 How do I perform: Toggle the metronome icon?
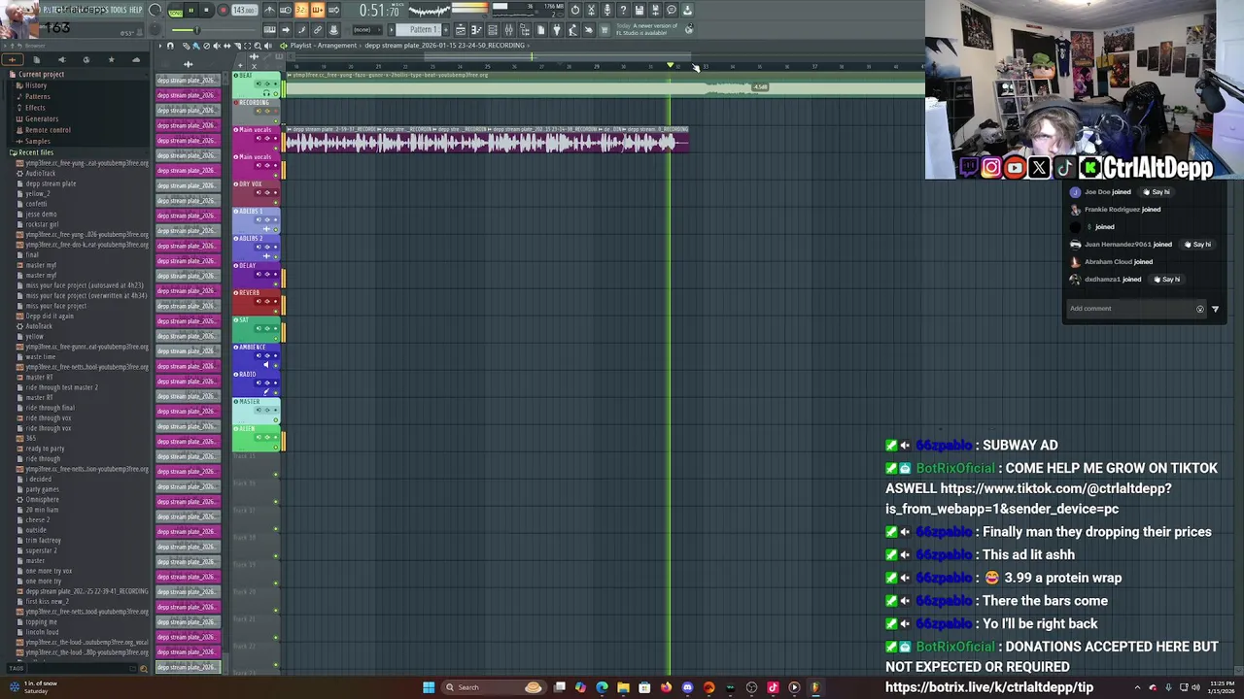tap(269, 10)
